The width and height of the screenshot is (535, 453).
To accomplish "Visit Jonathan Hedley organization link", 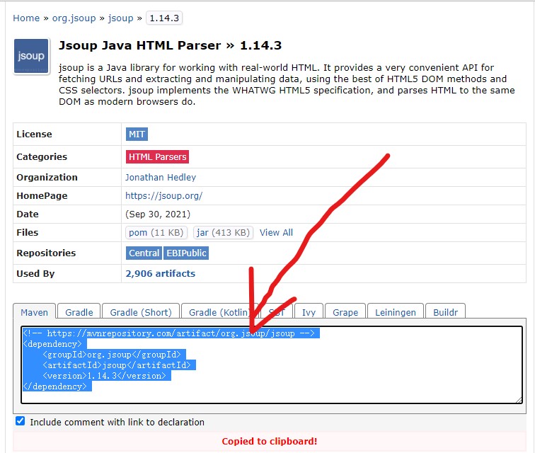I will coord(161,177).
